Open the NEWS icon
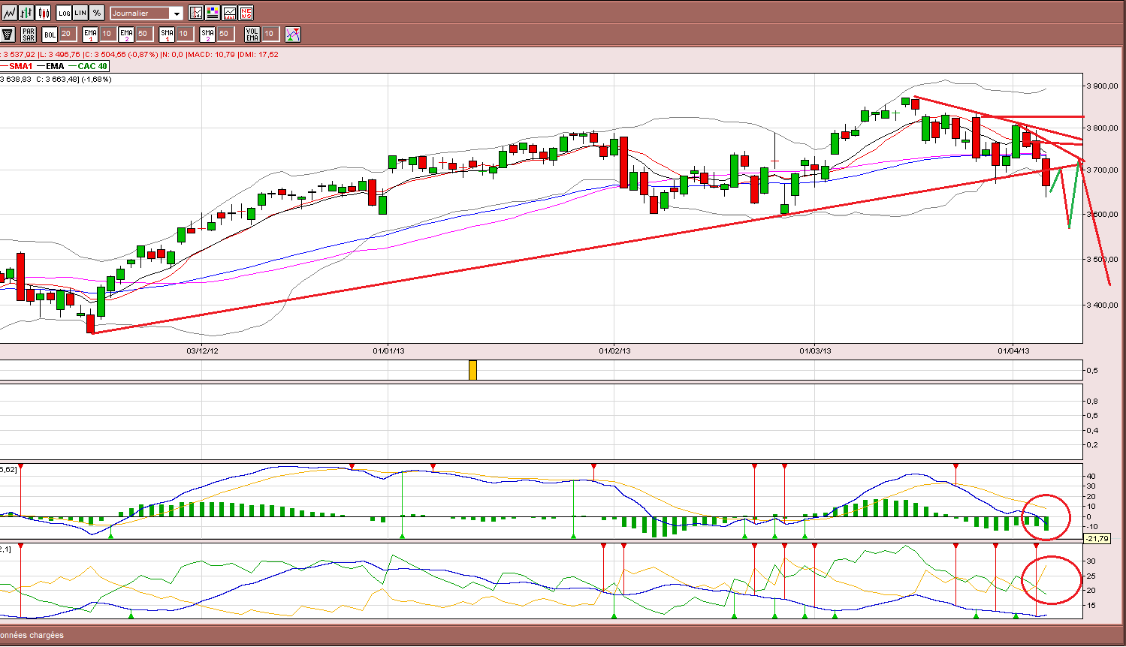Image resolution: width=1126 pixels, height=647 pixels. [246, 13]
